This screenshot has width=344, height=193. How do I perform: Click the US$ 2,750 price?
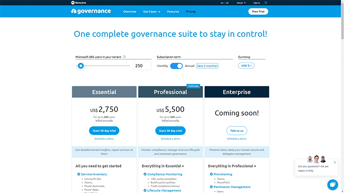point(104,109)
